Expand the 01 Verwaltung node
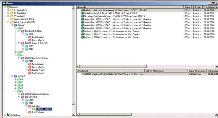This screenshot has height=118, width=218. click(x=8, y=10)
